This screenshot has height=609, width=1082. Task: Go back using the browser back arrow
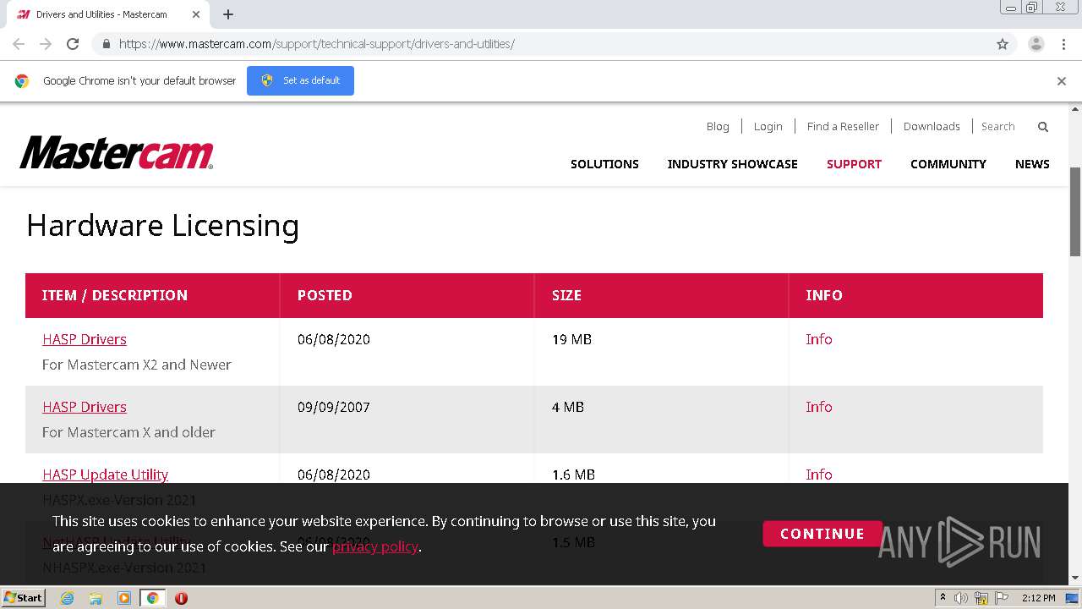pyautogui.click(x=19, y=44)
